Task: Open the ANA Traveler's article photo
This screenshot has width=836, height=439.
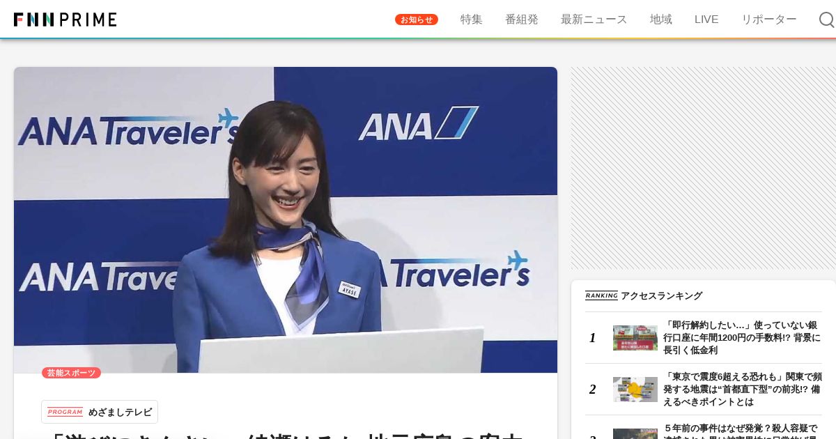Action: (x=286, y=219)
